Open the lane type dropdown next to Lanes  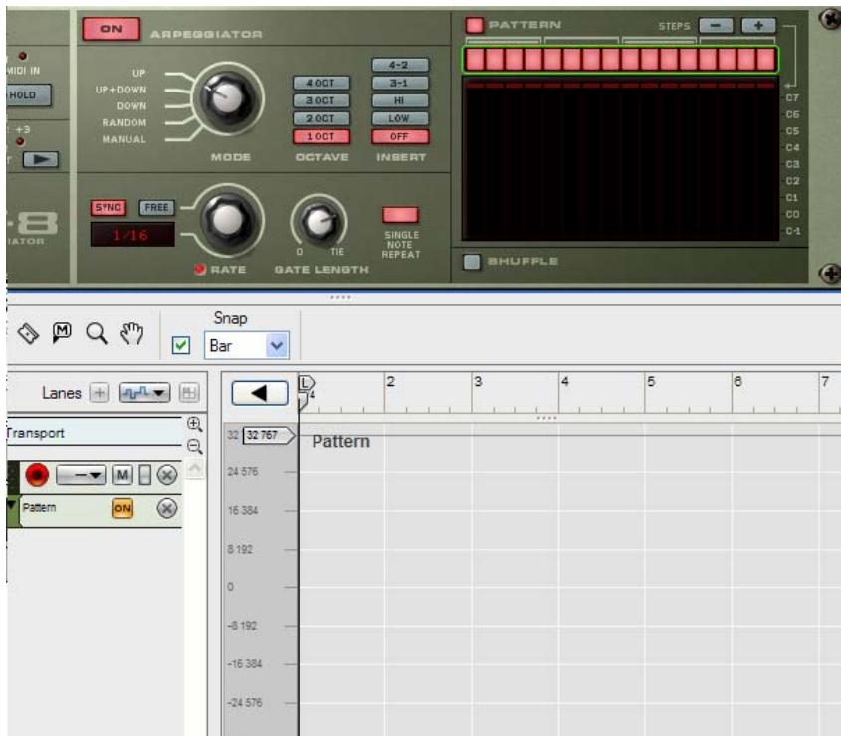click(144, 392)
